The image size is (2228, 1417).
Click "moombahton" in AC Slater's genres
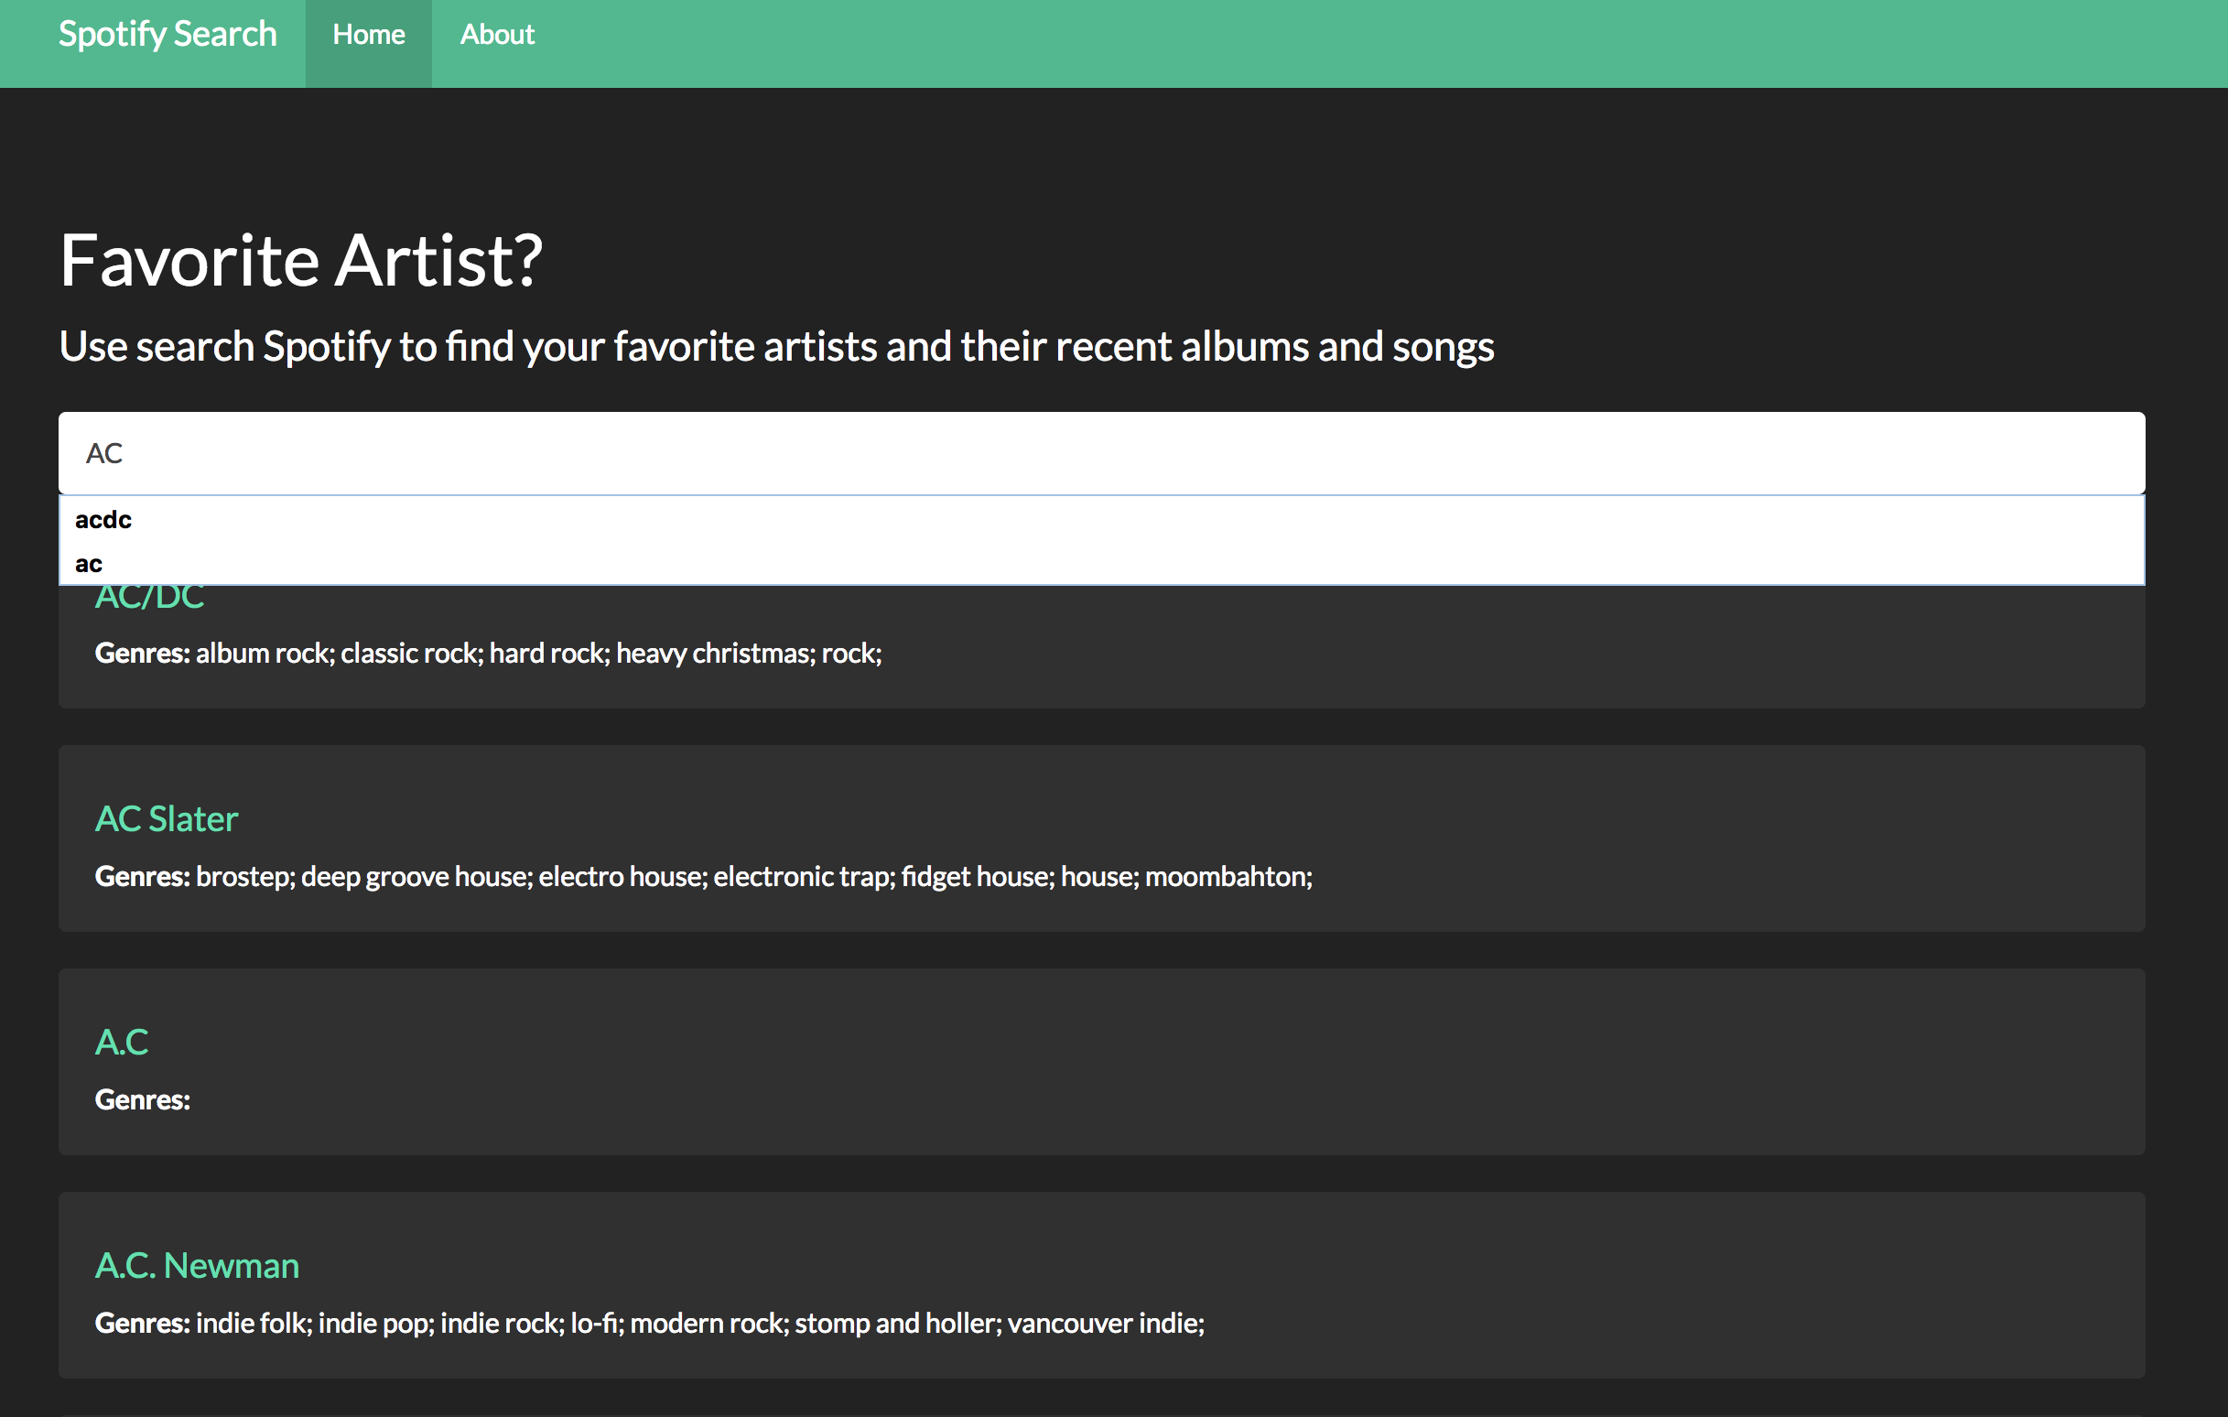[1227, 877]
